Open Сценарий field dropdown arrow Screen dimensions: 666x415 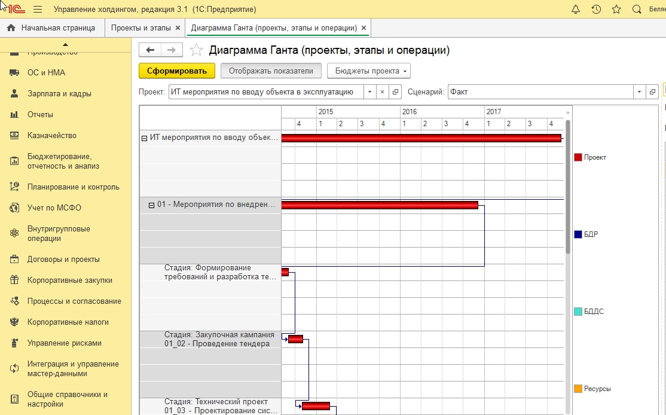(x=639, y=91)
